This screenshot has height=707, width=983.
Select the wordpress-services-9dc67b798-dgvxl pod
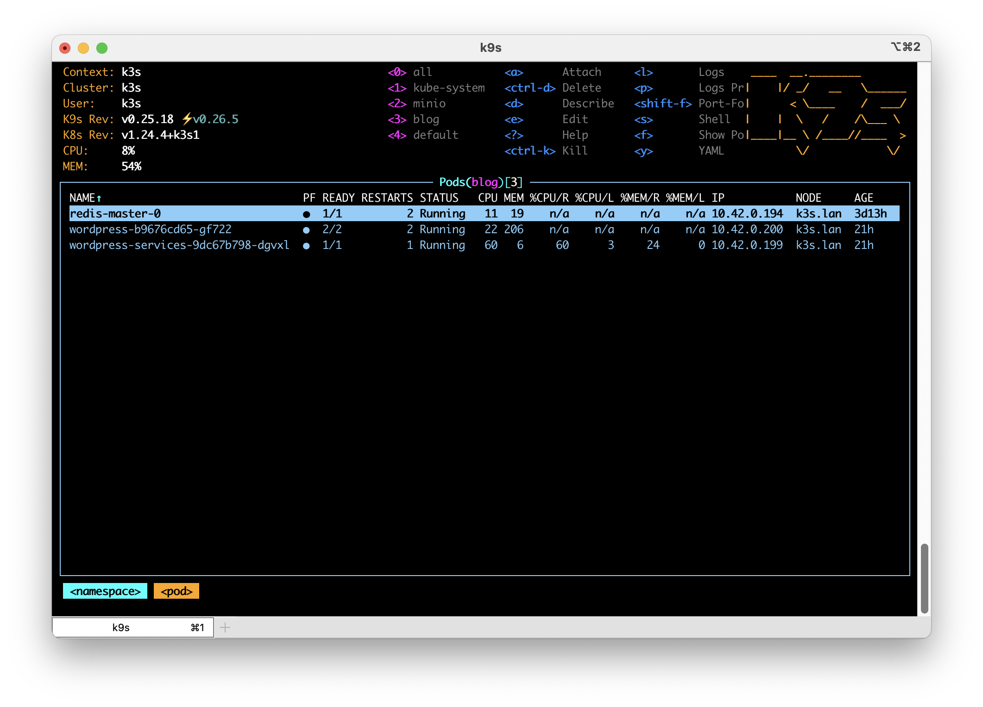(179, 245)
